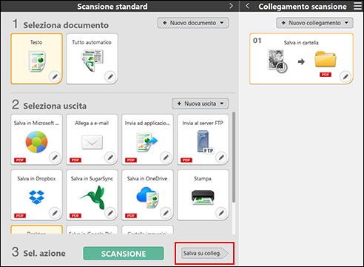Select Allega a e-mail output tile

92,139
